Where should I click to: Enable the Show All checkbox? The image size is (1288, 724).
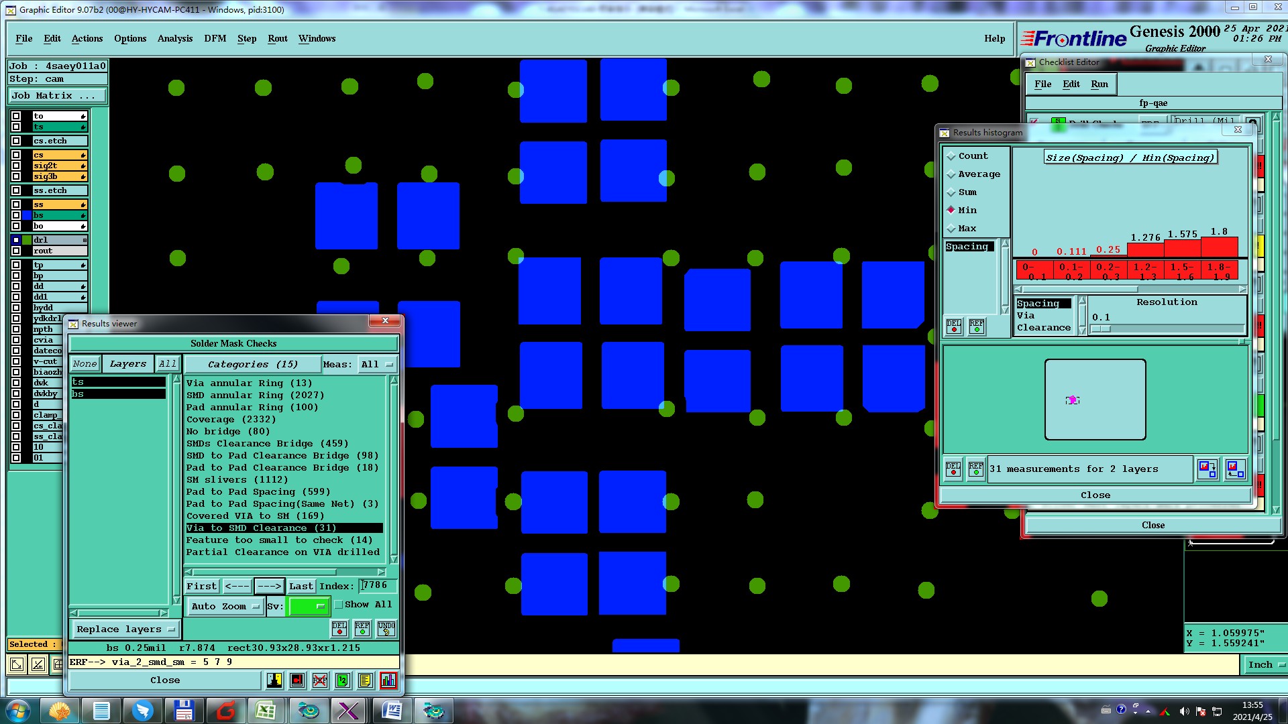tap(339, 605)
